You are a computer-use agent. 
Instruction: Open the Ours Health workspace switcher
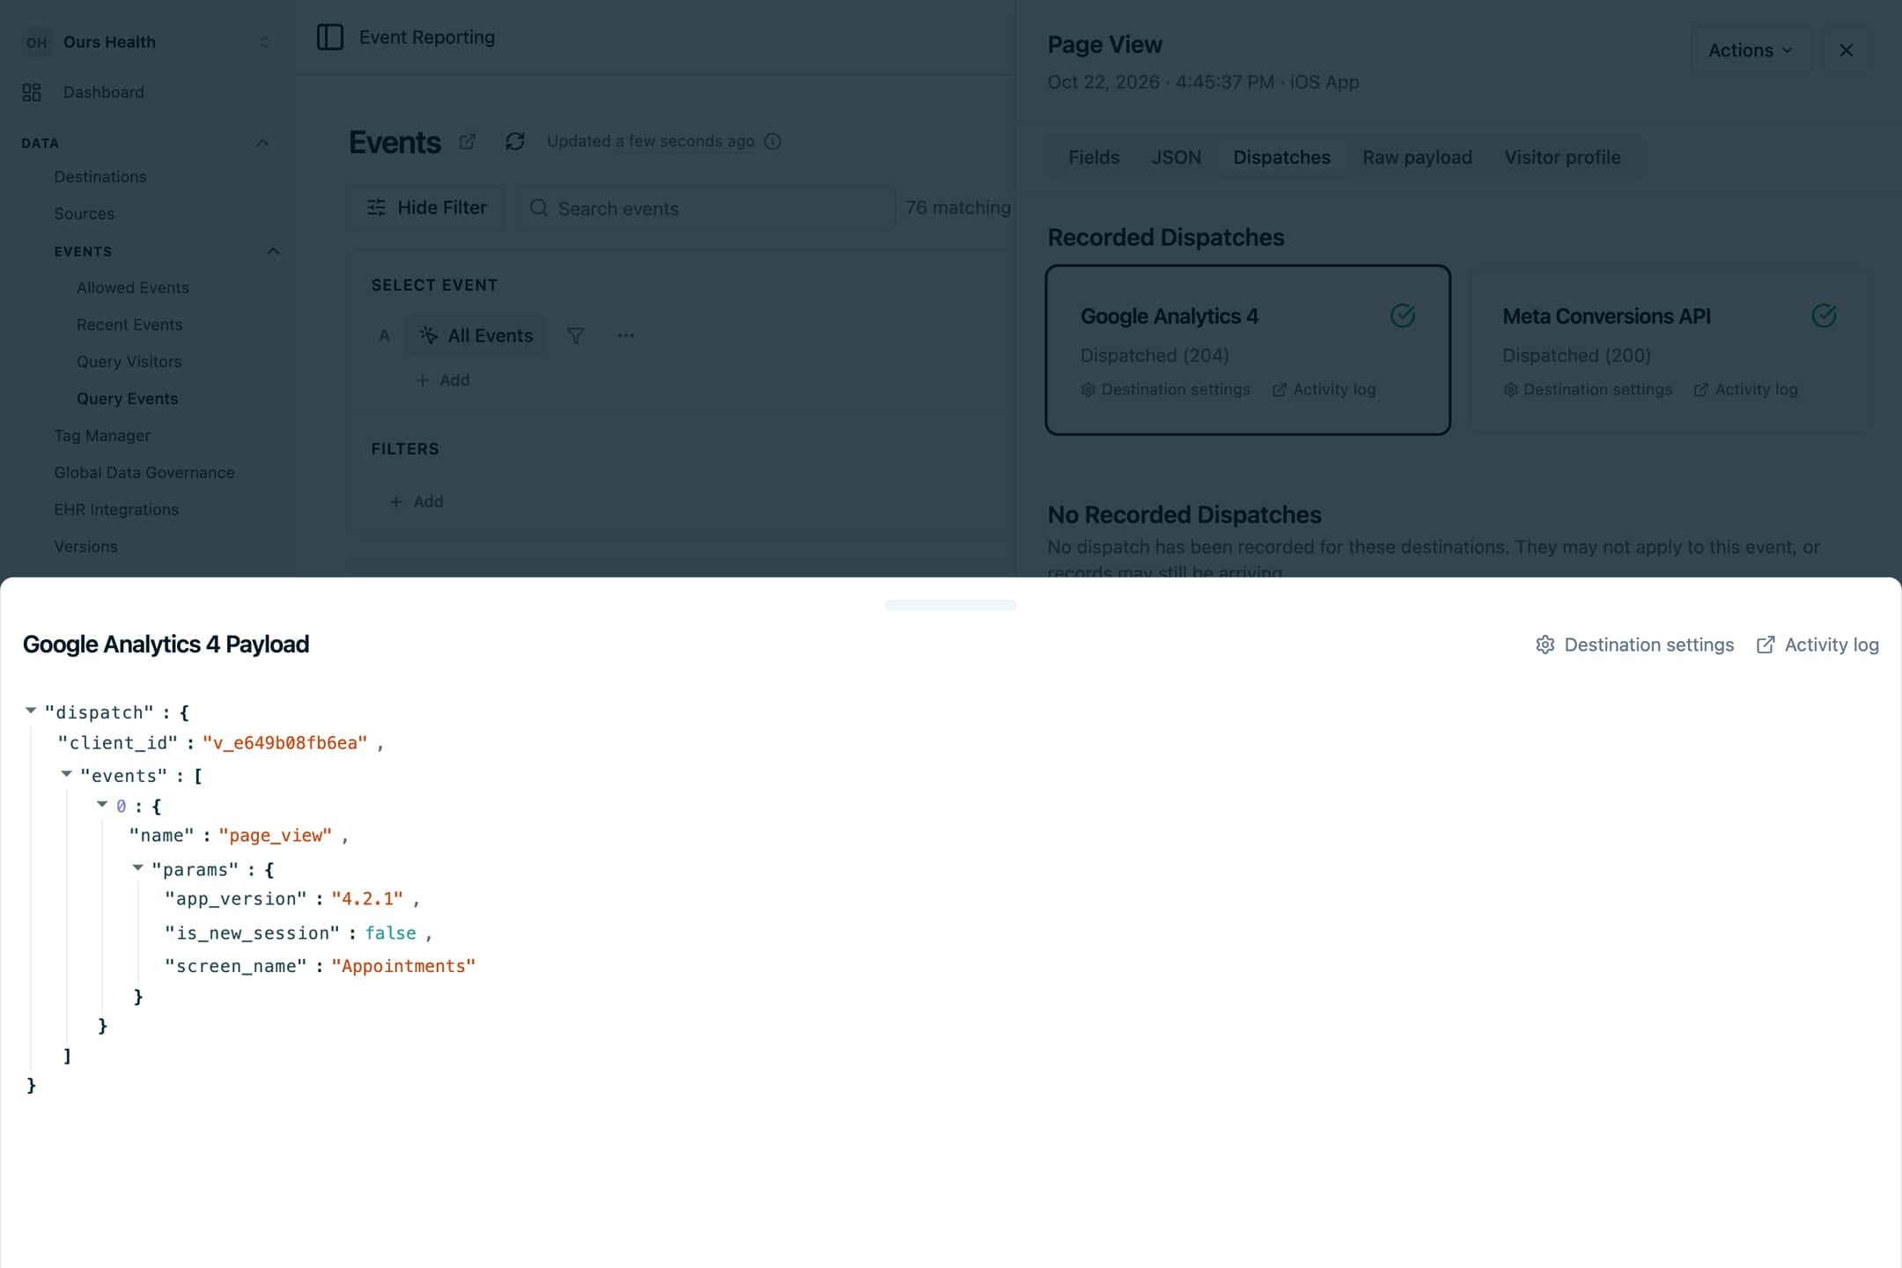coord(147,42)
